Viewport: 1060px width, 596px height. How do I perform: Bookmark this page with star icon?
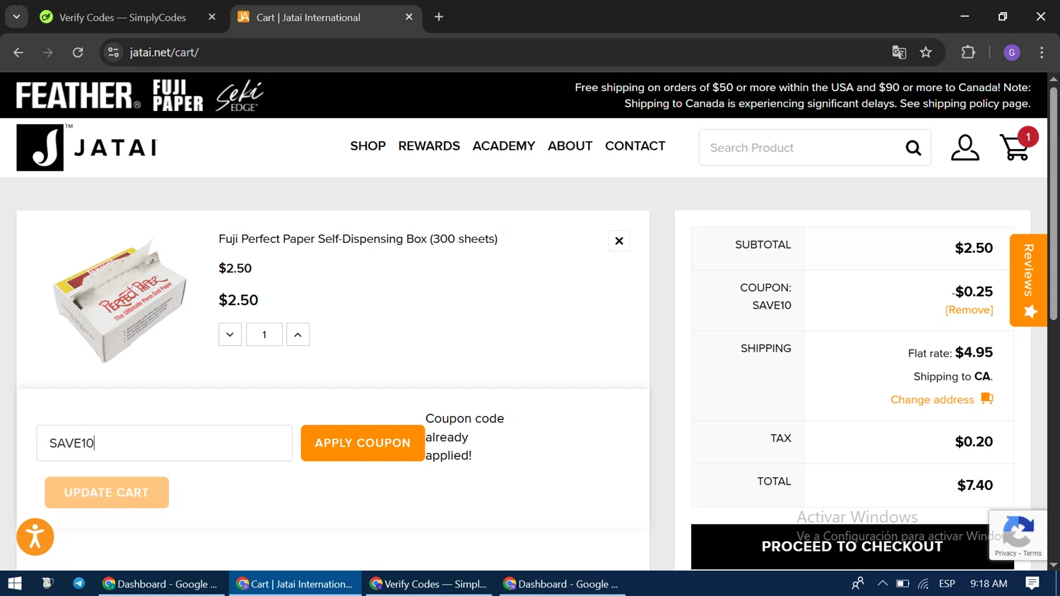click(x=926, y=52)
